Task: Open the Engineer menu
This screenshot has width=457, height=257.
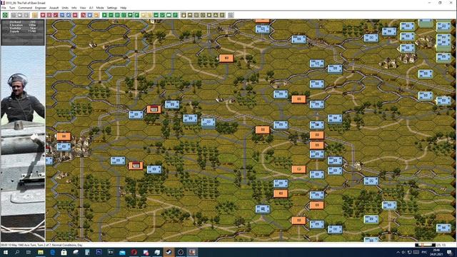Action: point(41,8)
